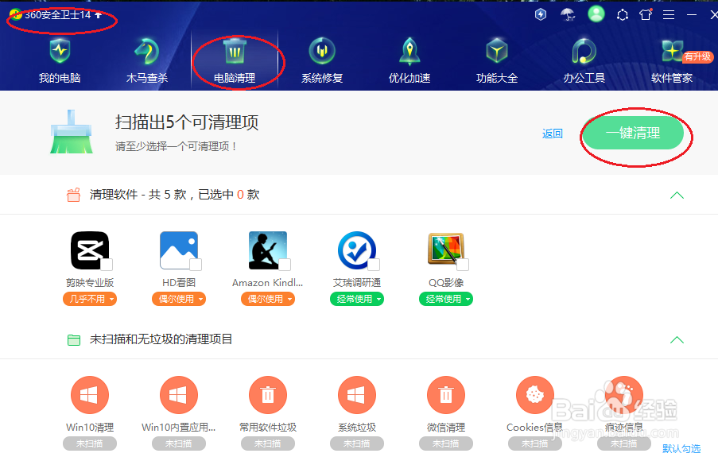Click the 剪映专业版 app icon
Screen dimensions: 718x457
coord(90,250)
